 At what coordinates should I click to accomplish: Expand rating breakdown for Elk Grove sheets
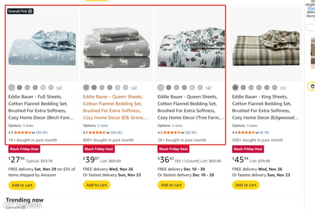click(108, 133)
